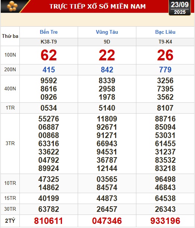195x228 pixels.
Task: Click Bạc Liêu 1TR result 8107
Action: [165, 108]
